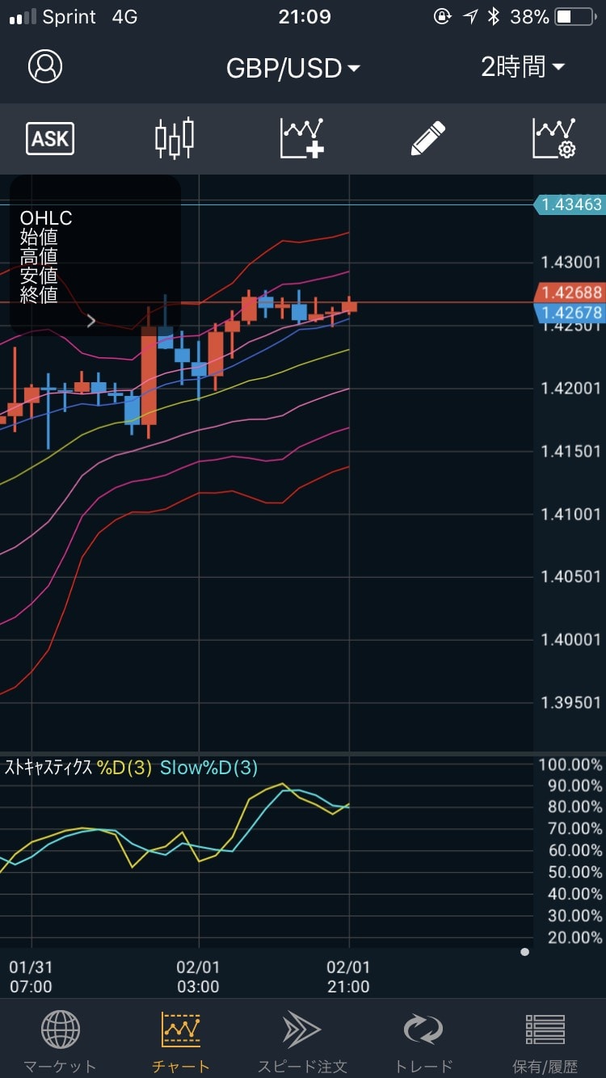Select the pencil drawing tool
The height and width of the screenshot is (1078, 606).
[x=428, y=138]
